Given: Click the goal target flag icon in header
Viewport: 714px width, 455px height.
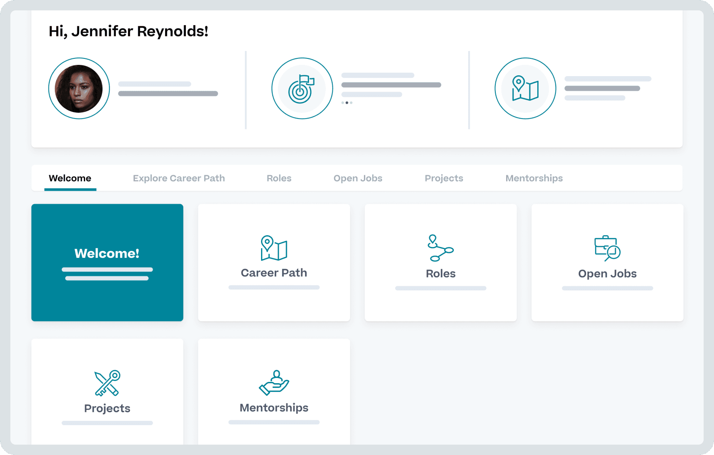Looking at the screenshot, I should (302, 88).
